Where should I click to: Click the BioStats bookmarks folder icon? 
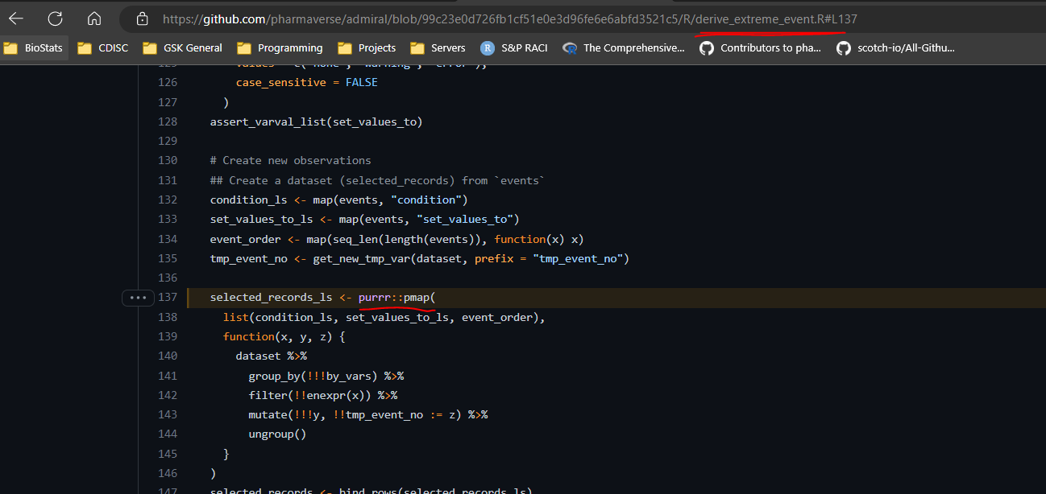[x=11, y=47]
